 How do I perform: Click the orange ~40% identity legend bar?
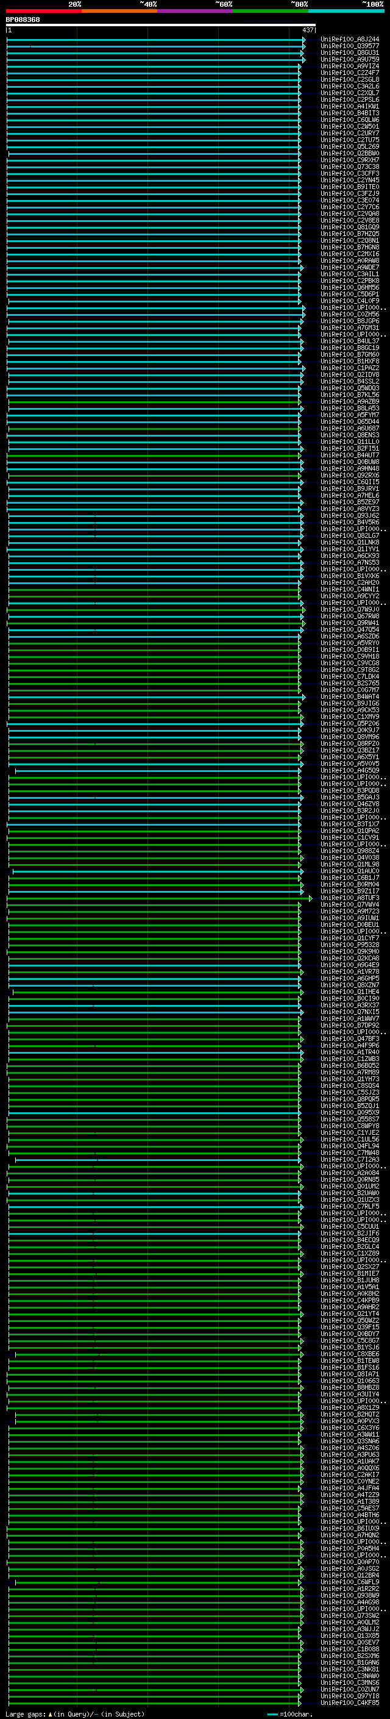pyautogui.click(x=119, y=11)
